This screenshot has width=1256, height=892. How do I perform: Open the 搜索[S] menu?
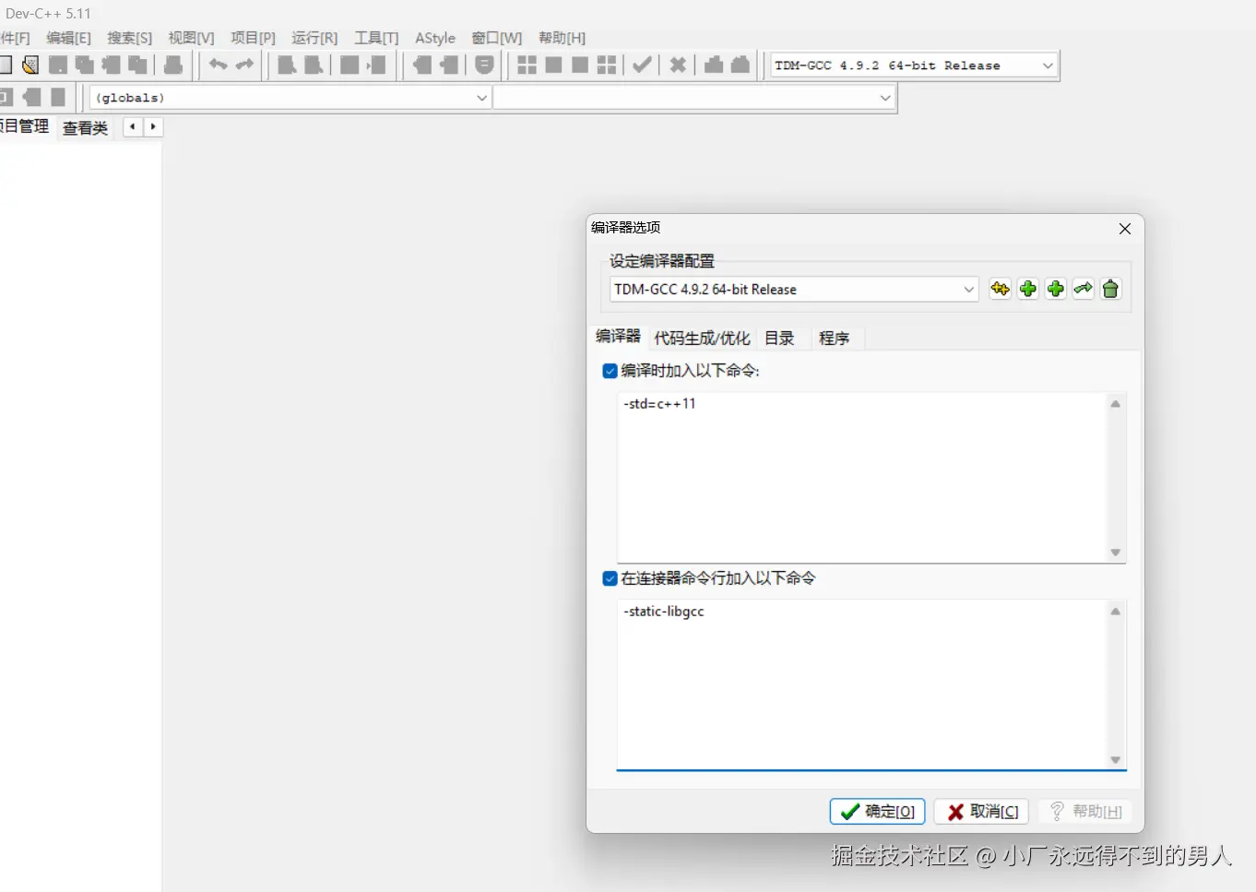tap(129, 38)
